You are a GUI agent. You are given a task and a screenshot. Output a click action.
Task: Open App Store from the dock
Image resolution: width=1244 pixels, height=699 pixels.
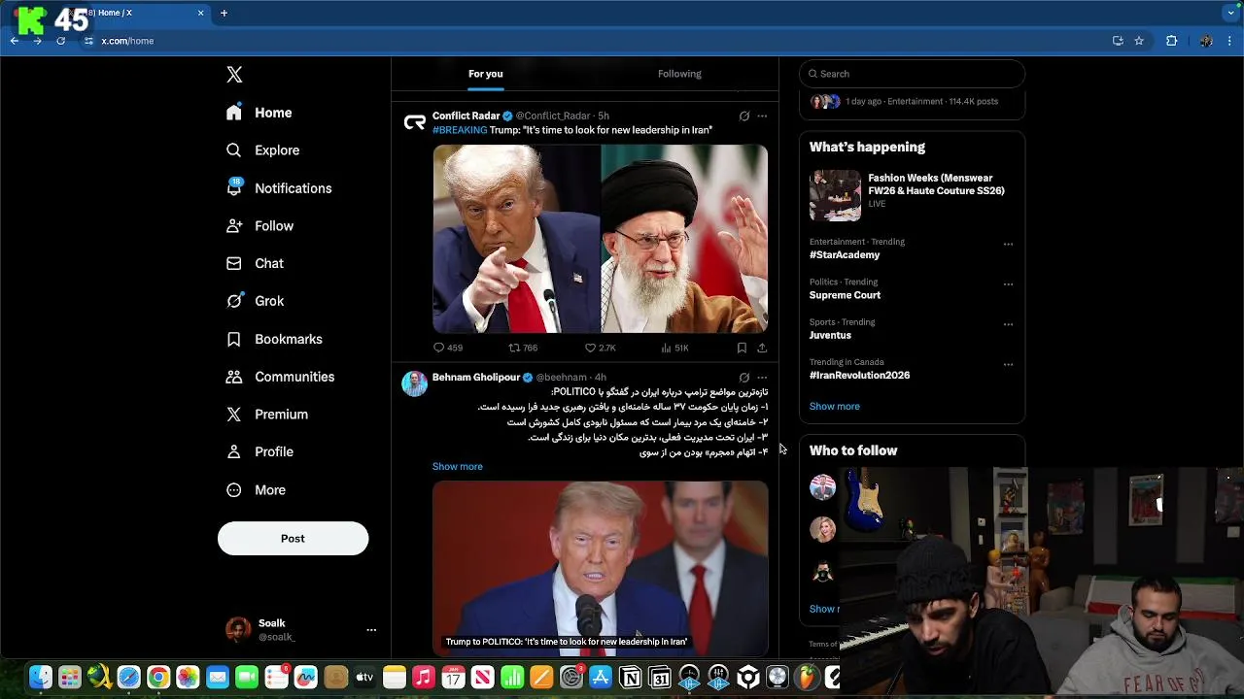point(601,678)
